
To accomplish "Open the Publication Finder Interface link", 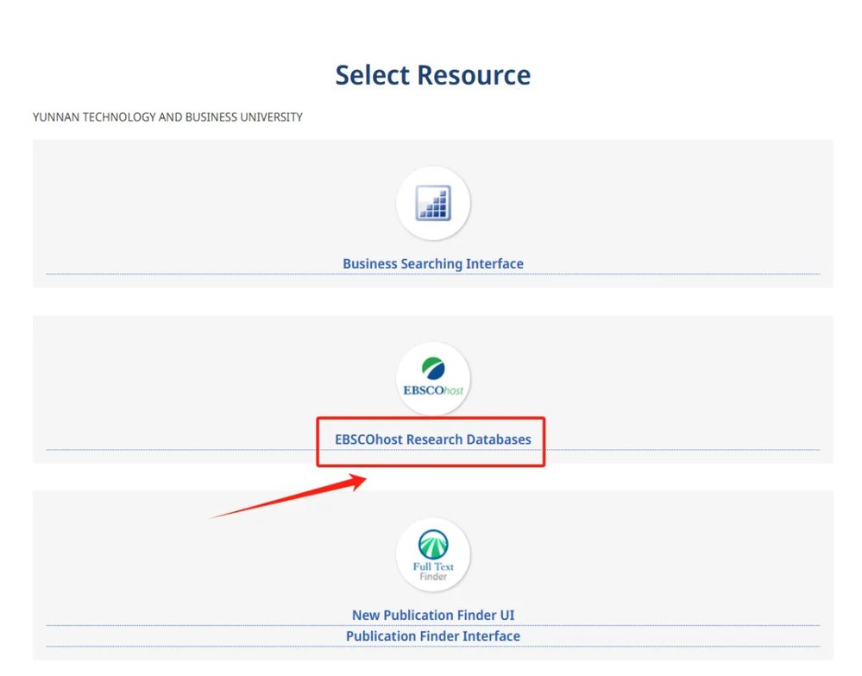I will pyautogui.click(x=433, y=636).
